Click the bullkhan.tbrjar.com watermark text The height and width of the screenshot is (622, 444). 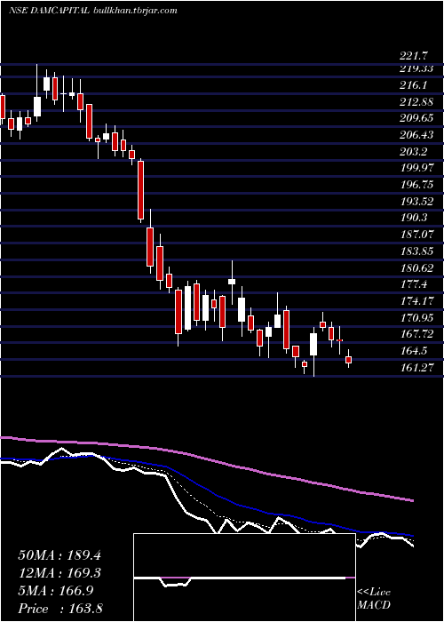pyautogui.click(x=134, y=11)
